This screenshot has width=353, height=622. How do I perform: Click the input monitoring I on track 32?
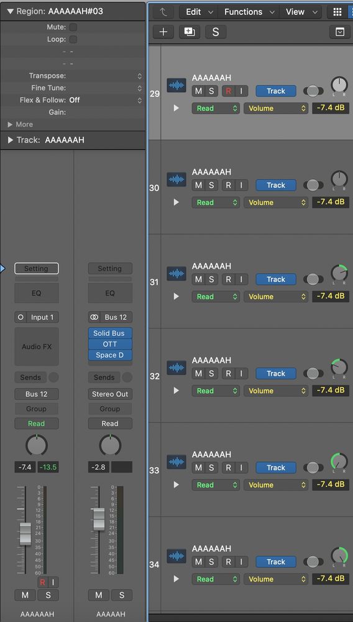click(241, 373)
